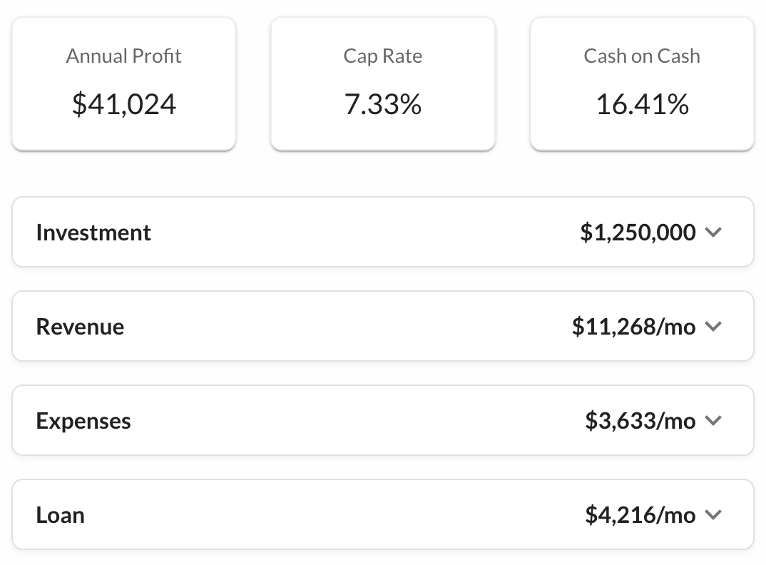
Task: Open the Loan details row
Action: (382, 514)
